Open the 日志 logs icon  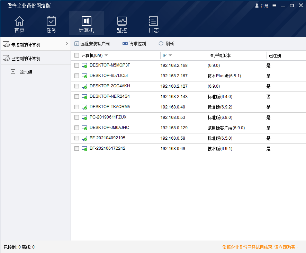pyautogui.click(x=153, y=21)
